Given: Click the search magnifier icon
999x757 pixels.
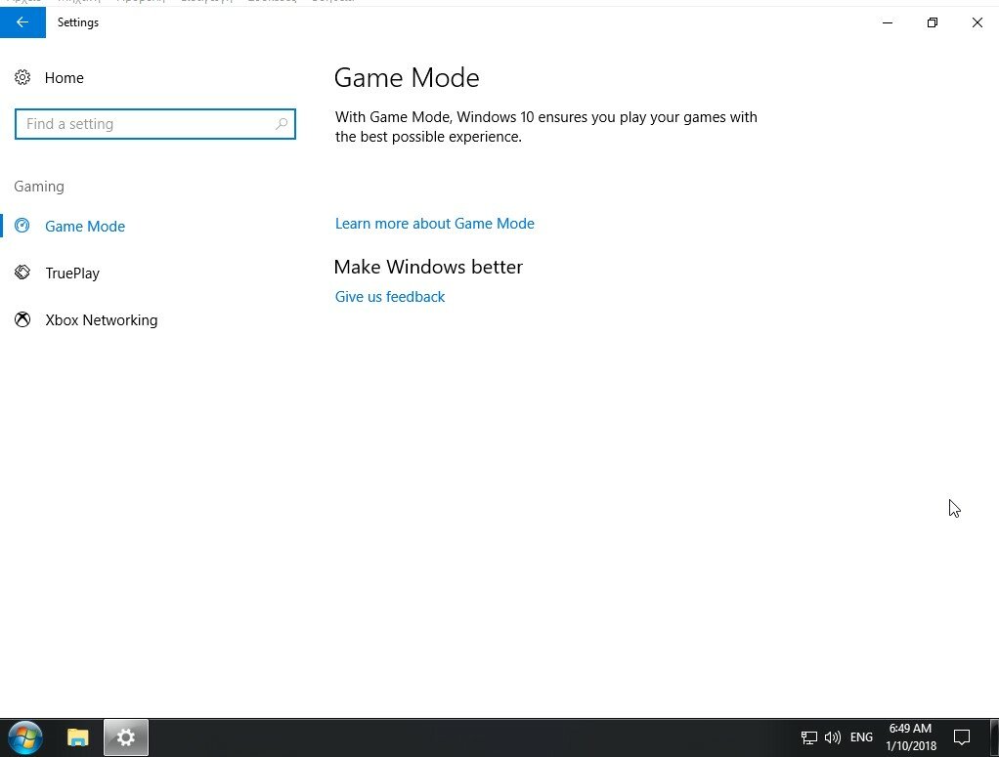Looking at the screenshot, I should tap(281, 124).
